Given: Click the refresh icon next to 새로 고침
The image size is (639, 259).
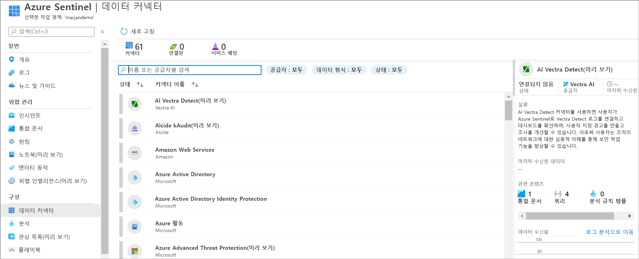Looking at the screenshot, I should (x=124, y=31).
